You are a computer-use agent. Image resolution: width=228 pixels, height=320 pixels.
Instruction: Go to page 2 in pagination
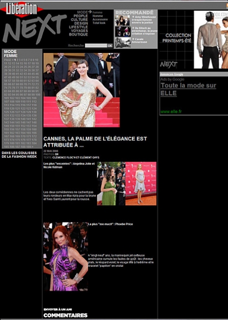tap(17, 60)
